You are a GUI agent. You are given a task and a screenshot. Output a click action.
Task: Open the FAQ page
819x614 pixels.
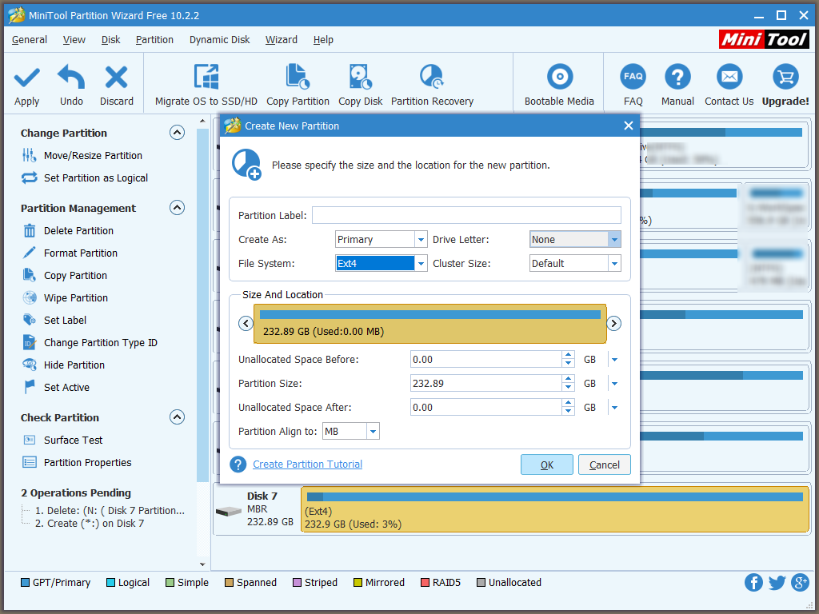click(x=633, y=86)
